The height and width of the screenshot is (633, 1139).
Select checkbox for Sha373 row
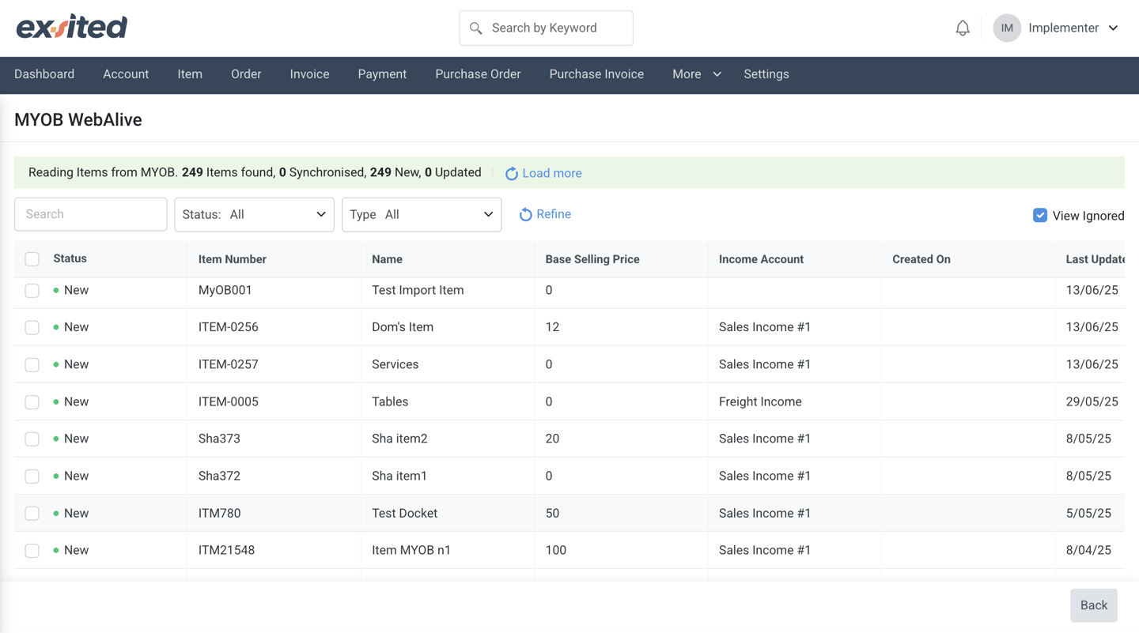point(32,439)
